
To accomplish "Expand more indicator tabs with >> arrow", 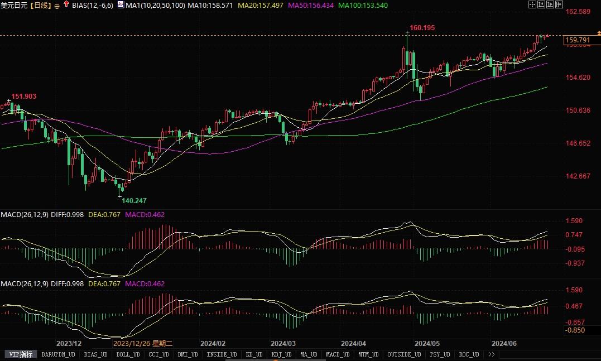I will tap(491, 354).
